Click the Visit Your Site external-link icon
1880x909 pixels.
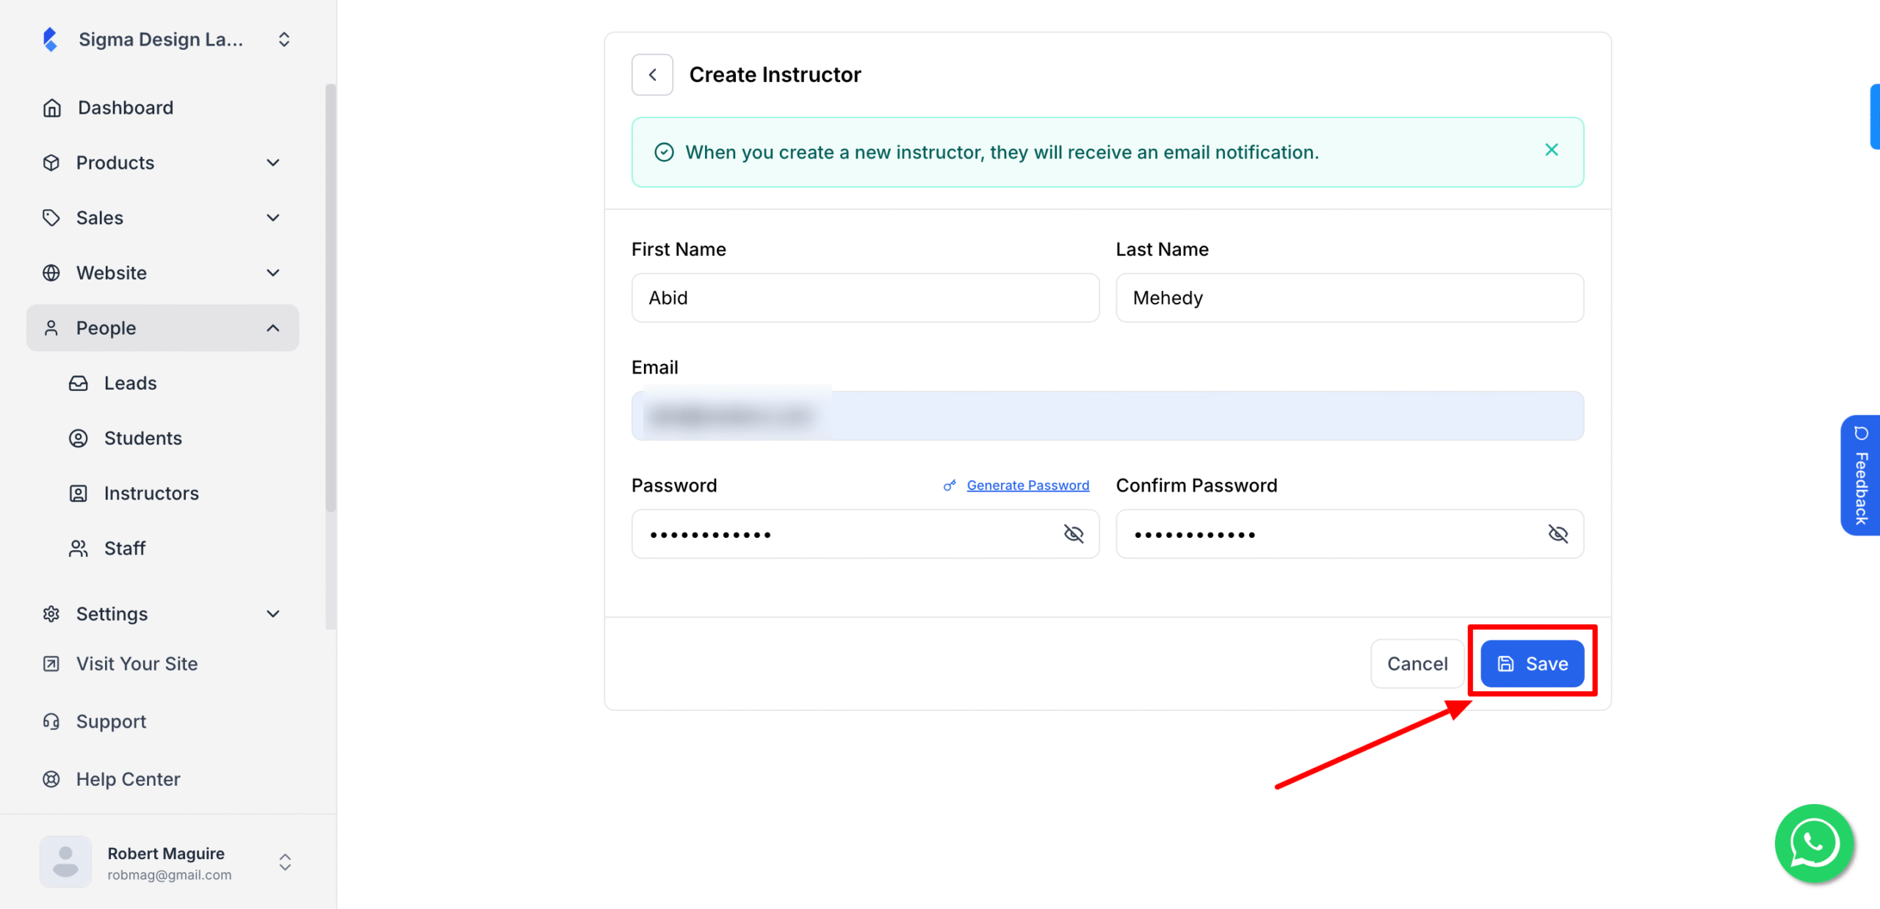[51, 664]
